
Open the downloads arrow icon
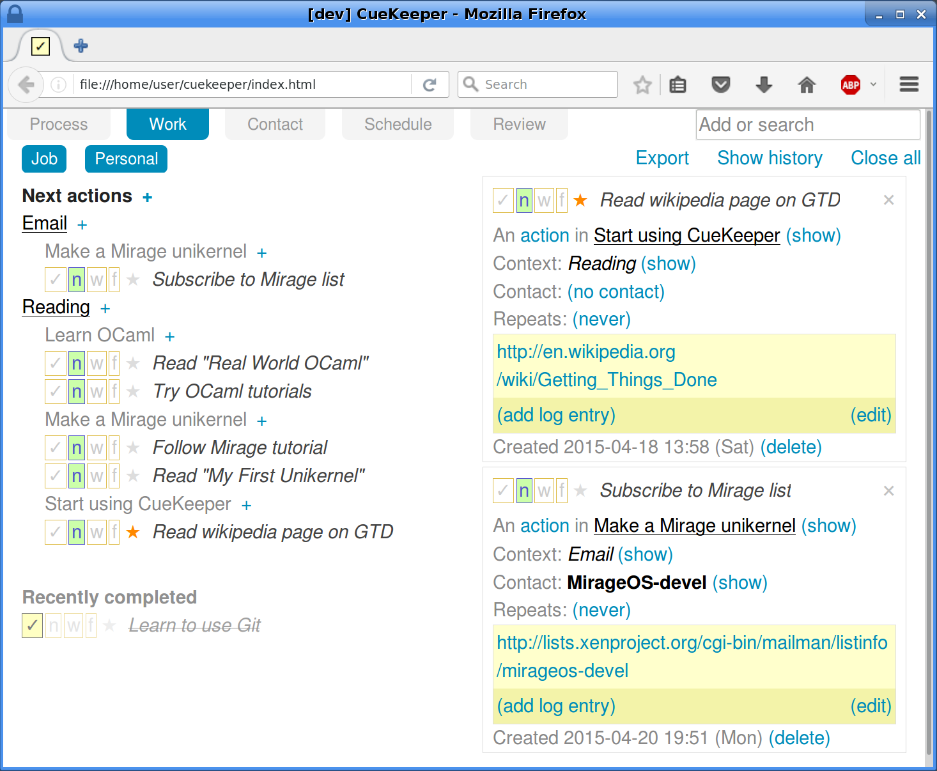764,84
